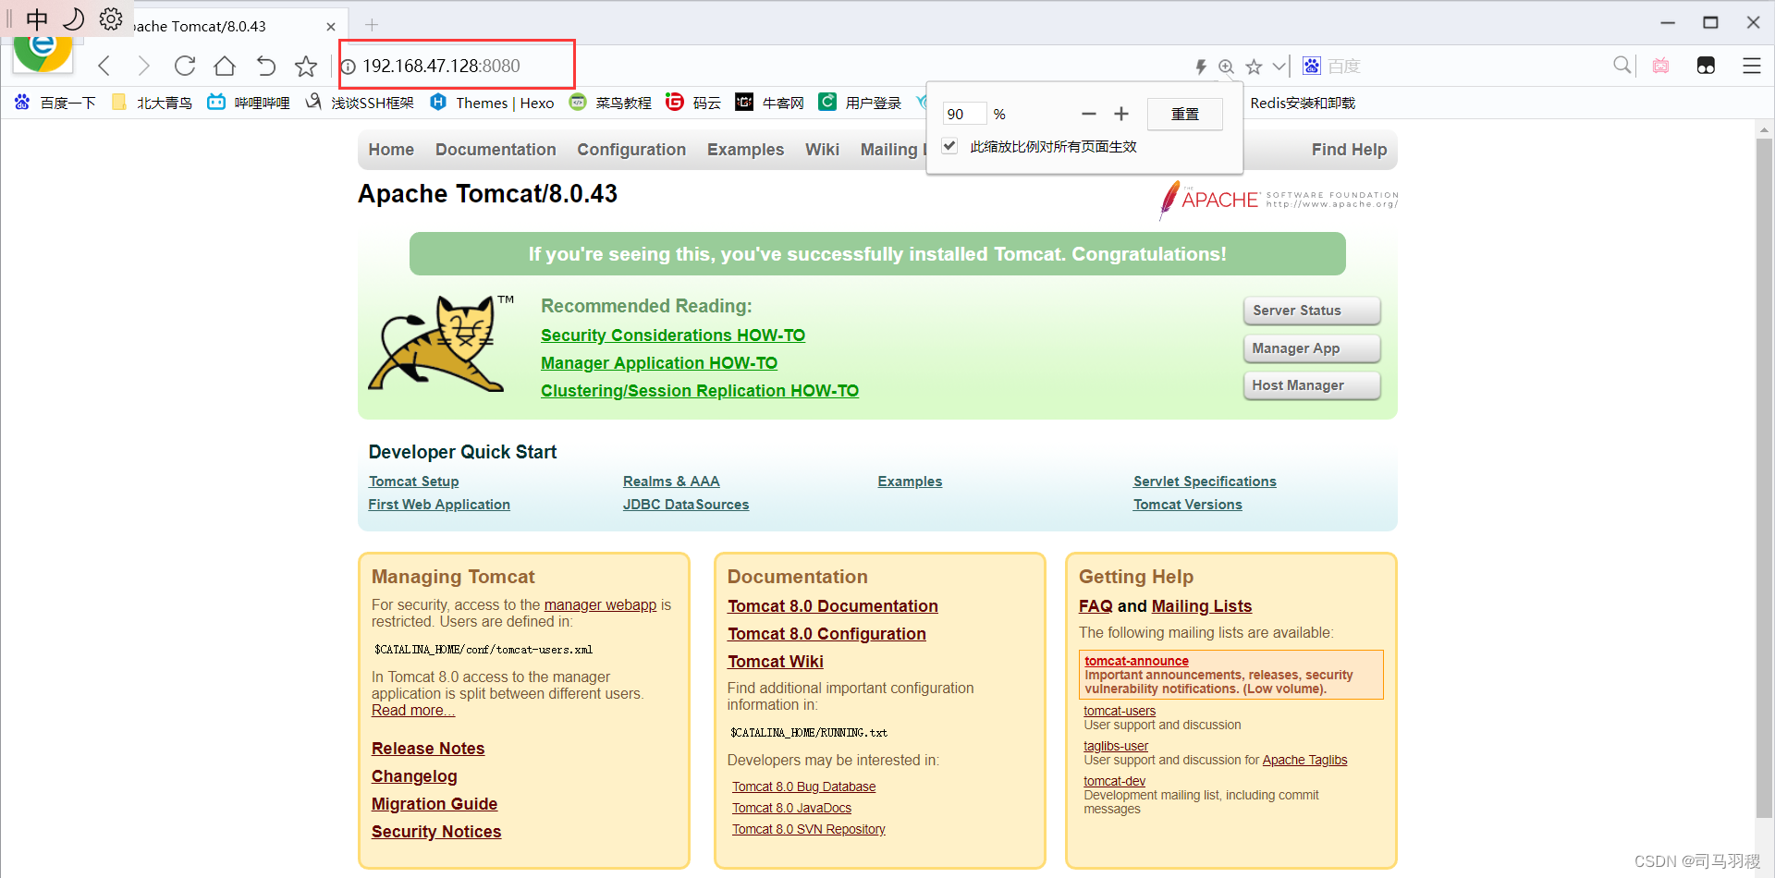Open the Examples nav item

745,150
